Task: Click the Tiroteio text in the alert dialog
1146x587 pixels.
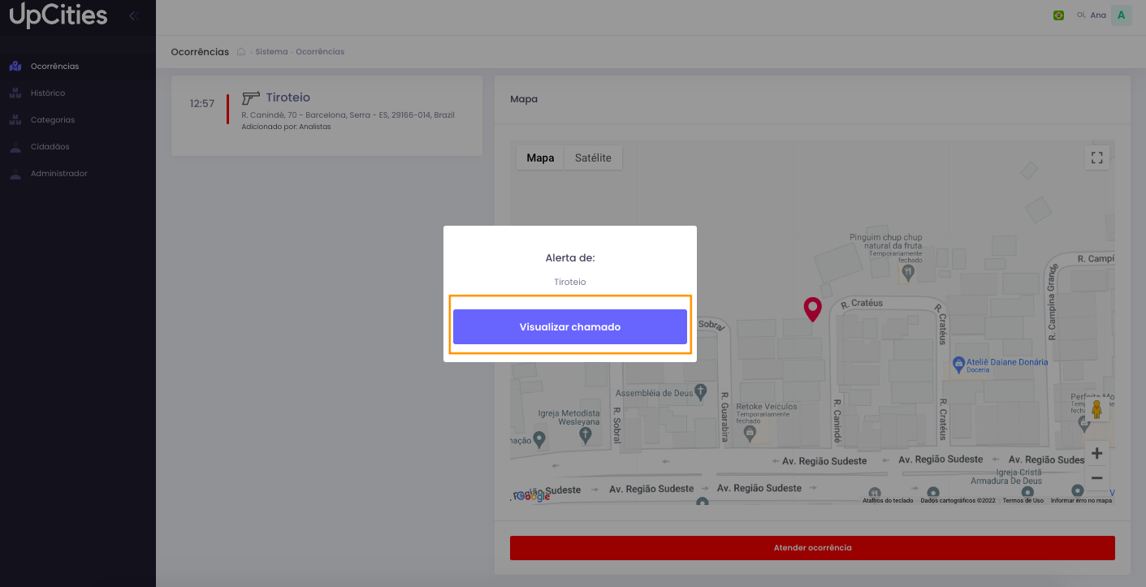Action: (x=570, y=283)
